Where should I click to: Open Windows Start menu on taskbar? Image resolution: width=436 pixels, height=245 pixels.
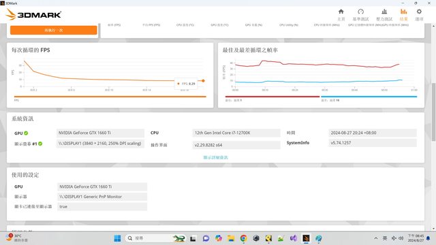tap(117, 238)
